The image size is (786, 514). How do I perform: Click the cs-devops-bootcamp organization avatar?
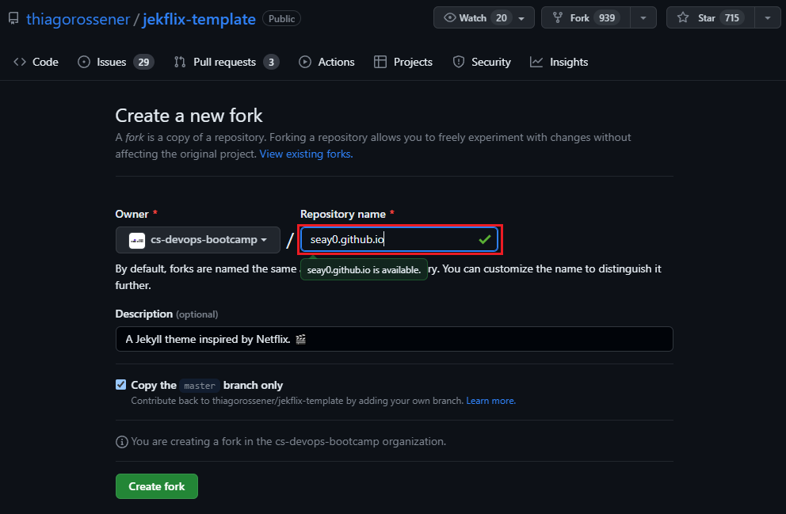(137, 241)
